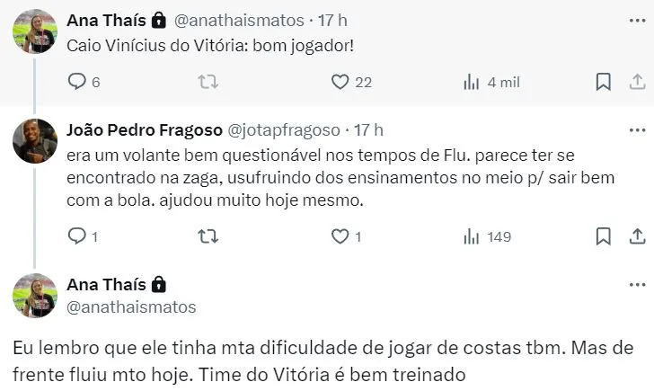654x391 pixels.
Task: Like the tweet with 22 likes
Action: 340,82
